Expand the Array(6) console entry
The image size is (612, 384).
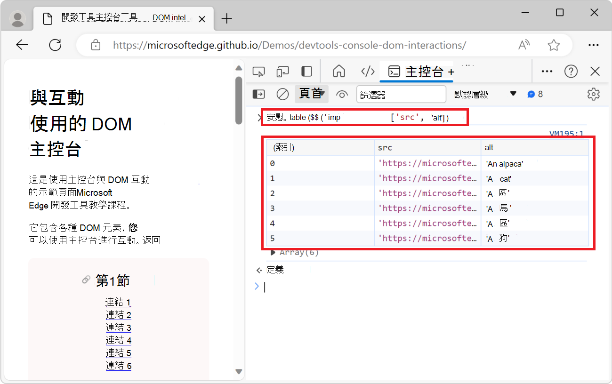pos(273,252)
